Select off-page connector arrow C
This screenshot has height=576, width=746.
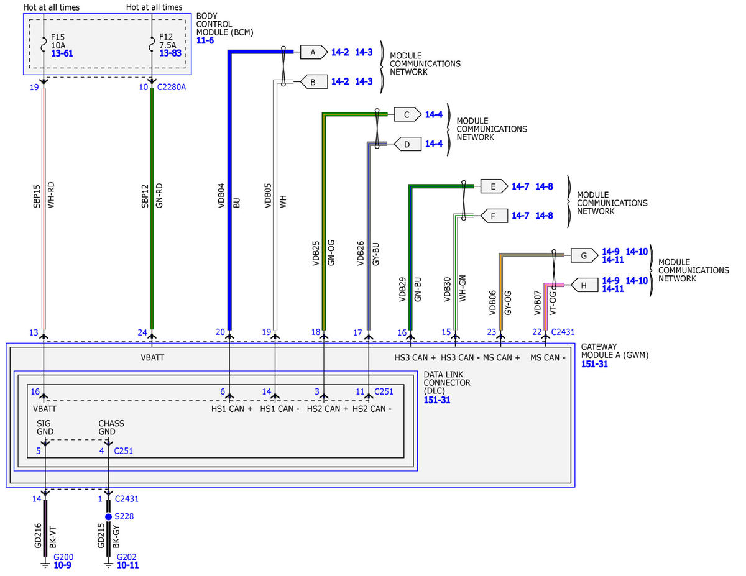[407, 114]
